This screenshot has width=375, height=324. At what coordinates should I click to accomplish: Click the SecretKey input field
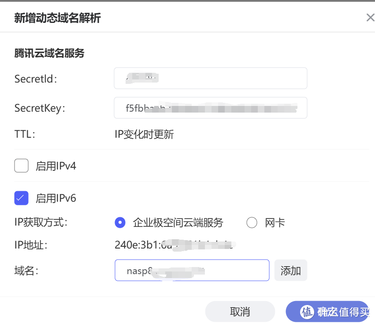[210, 108]
